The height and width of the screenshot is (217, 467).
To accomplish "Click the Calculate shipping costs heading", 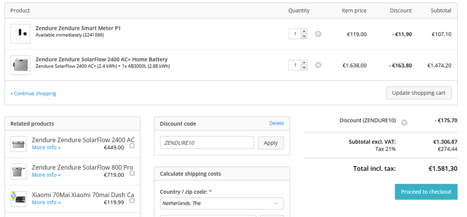I will [x=190, y=174].
